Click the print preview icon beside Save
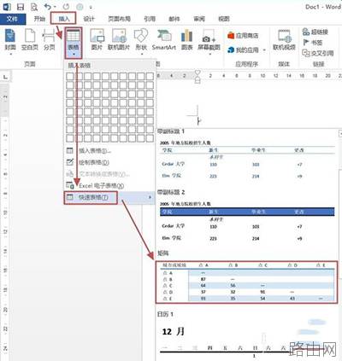Viewport: 342px width, 361px height. point(34,7)
